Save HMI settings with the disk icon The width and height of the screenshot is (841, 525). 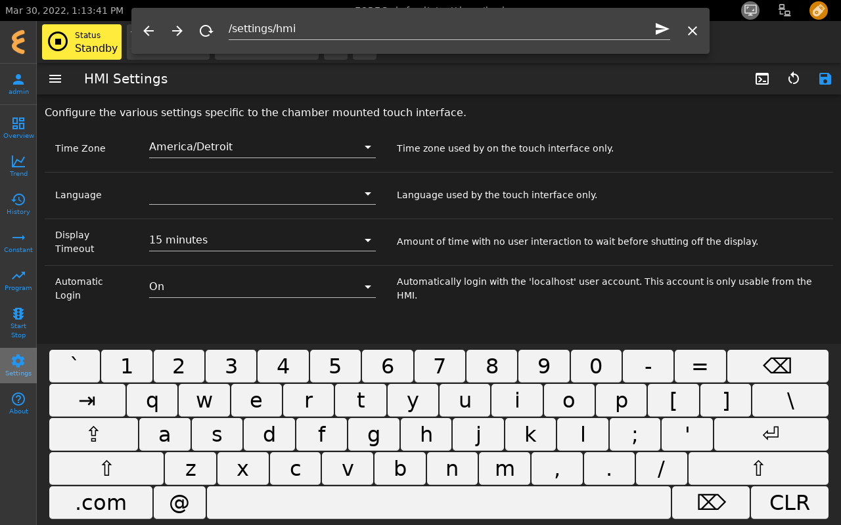[825, 79]
